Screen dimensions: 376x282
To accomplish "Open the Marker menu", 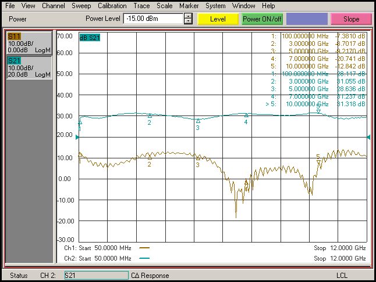I will 189,5.
